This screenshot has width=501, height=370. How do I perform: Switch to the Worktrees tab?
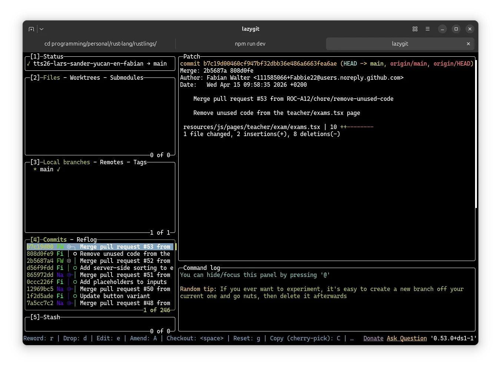tap(85, 78)
